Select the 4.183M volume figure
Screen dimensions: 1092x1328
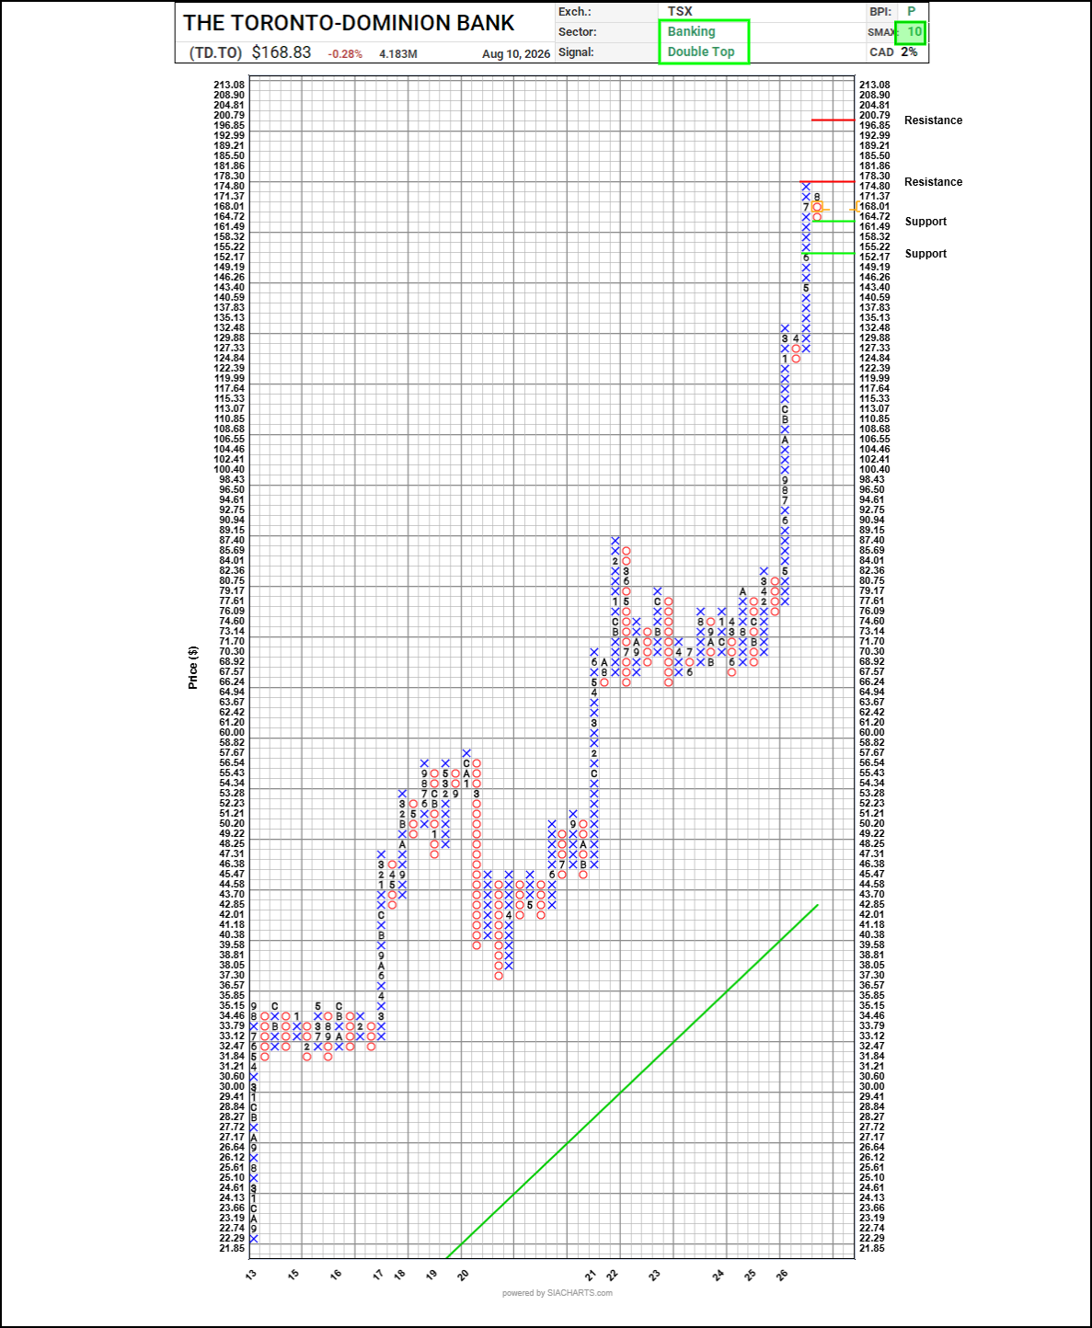coord(398,54)
